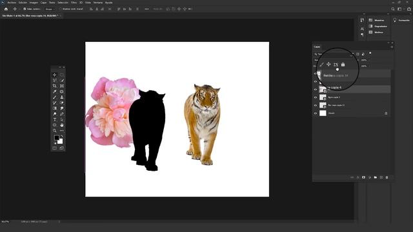The height and width of the screenshot is (232, 413).
Task: Open the Motivos panel
Action: pyautogui.click(x=376, y=32)
